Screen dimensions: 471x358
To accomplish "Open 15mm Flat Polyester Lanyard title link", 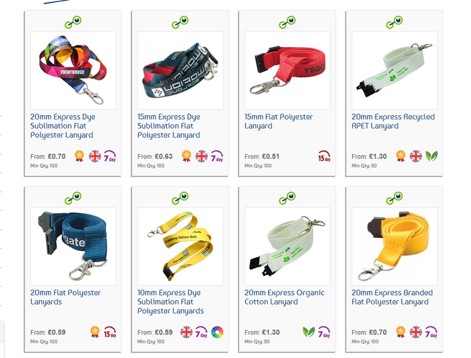I will click(278, 121).
